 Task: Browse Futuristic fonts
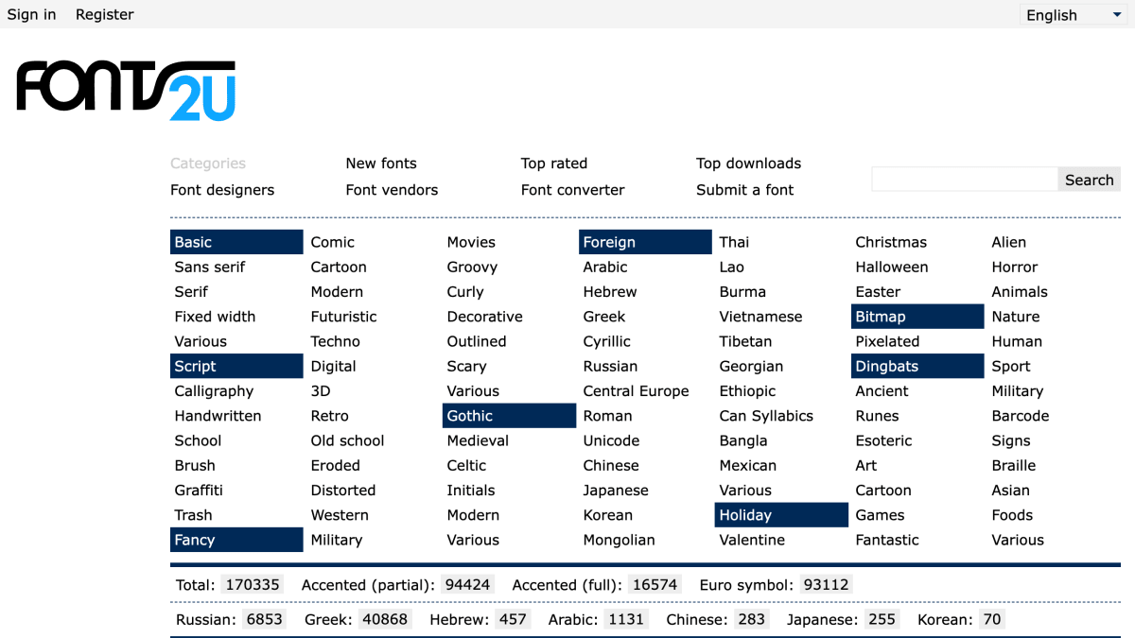tap(343, 317)
